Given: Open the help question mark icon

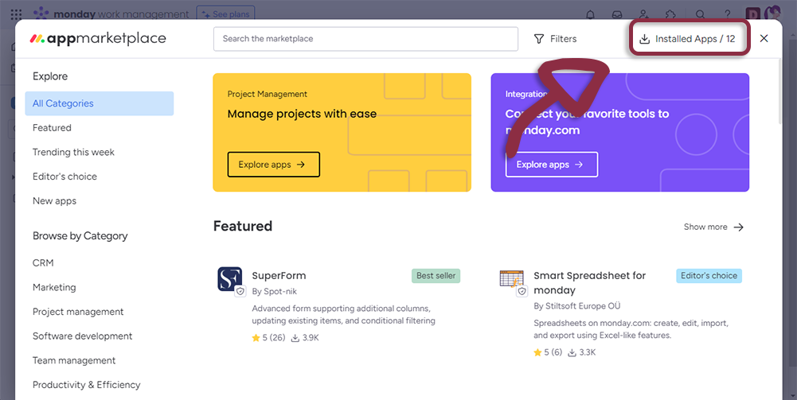Looking at the screenshot, I should (727, 14).
